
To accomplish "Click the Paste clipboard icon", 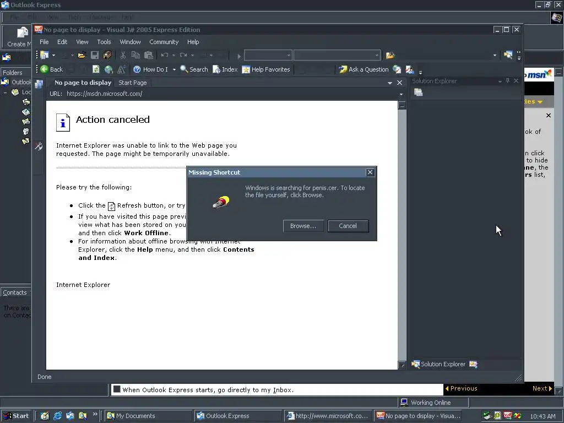I will [x=149, y=55].
